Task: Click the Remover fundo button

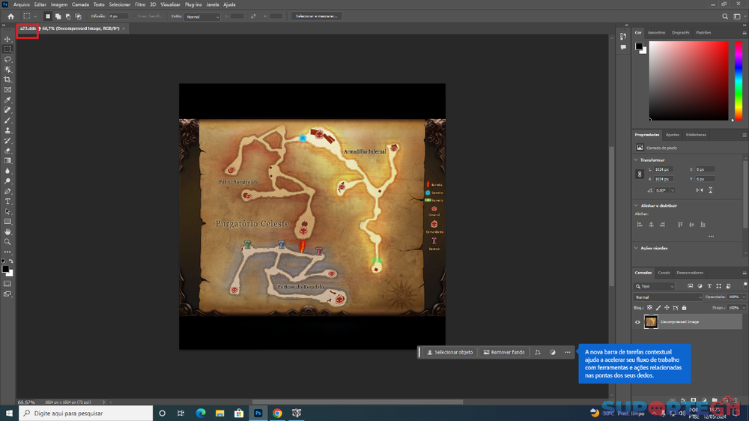Action: (x=505, y=352)
